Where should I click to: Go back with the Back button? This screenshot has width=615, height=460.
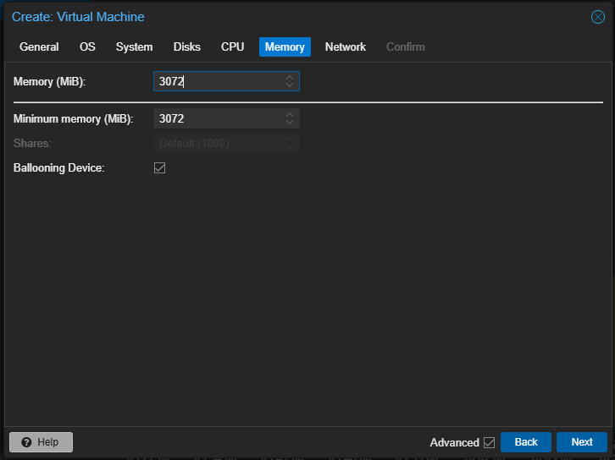[x=525, y=442]
